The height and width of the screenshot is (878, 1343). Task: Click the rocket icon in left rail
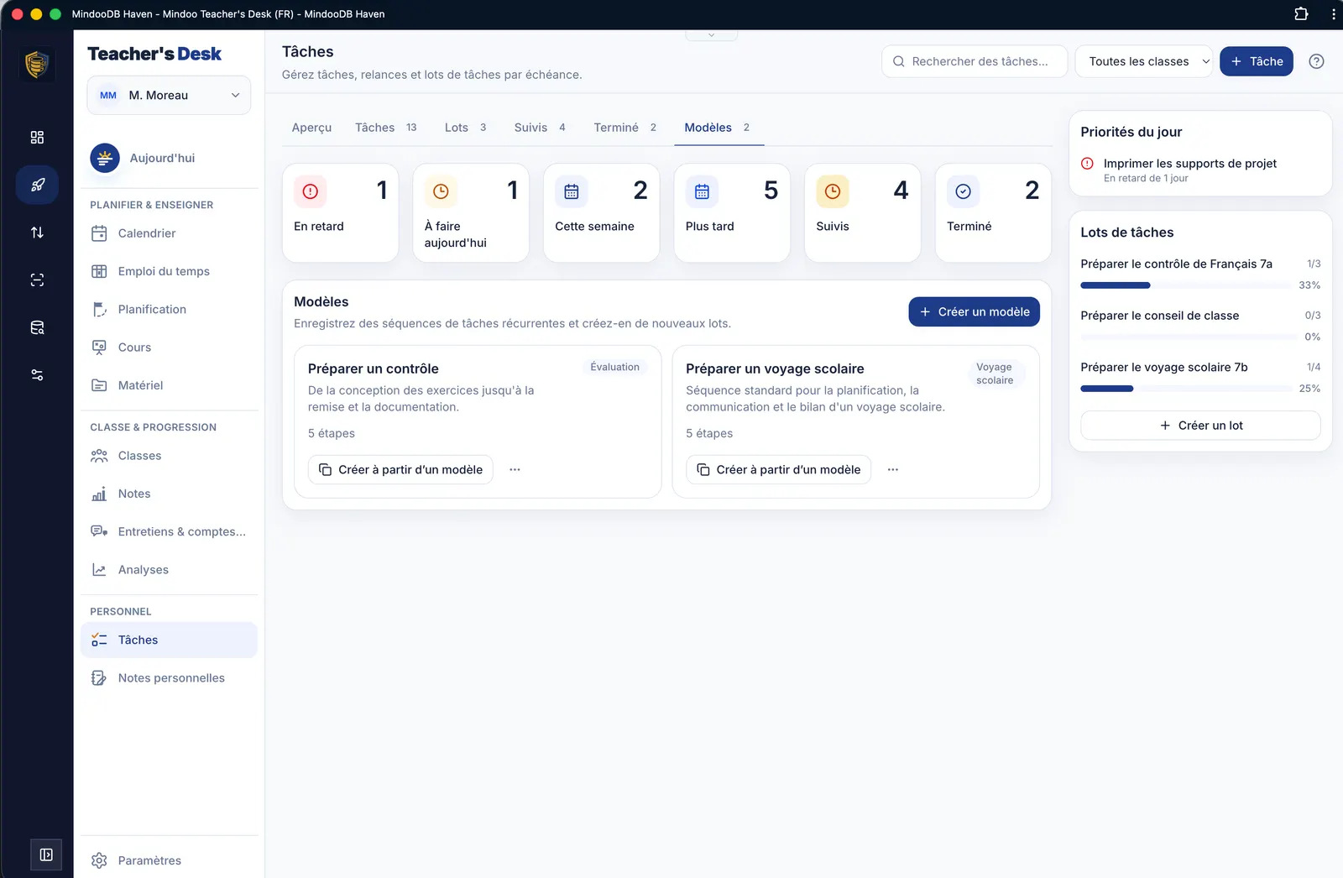[37, 185]
